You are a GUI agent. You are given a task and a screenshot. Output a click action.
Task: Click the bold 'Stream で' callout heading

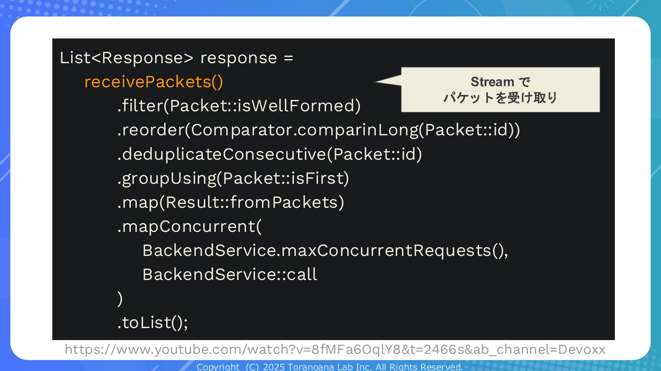coord(500,82)
